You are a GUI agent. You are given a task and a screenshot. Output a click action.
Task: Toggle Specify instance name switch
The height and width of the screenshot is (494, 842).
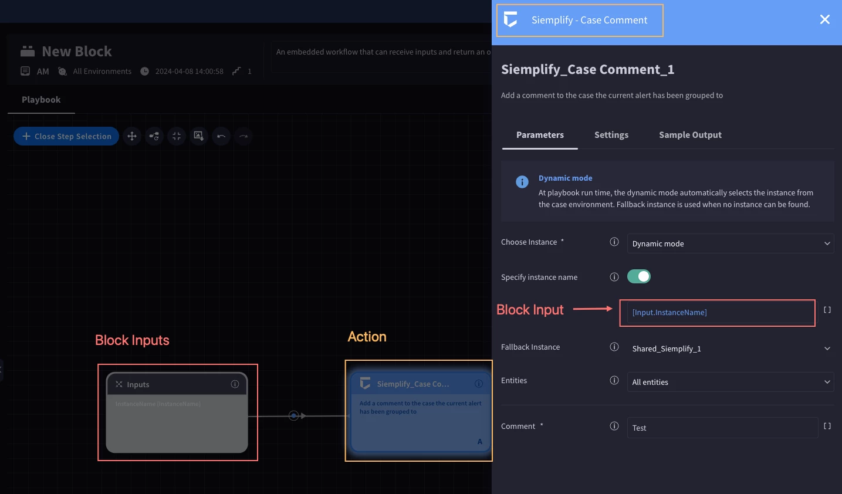639,276
